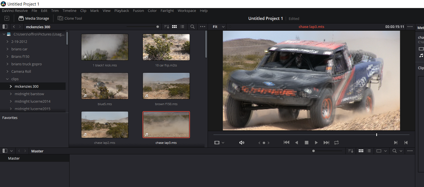The width and height of the screenshot is (424, 187).
Task: Open media pool options three-dot menu
Action: 410,151
